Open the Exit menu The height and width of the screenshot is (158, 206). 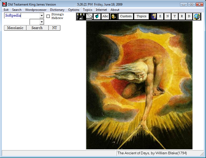point(6,10)
